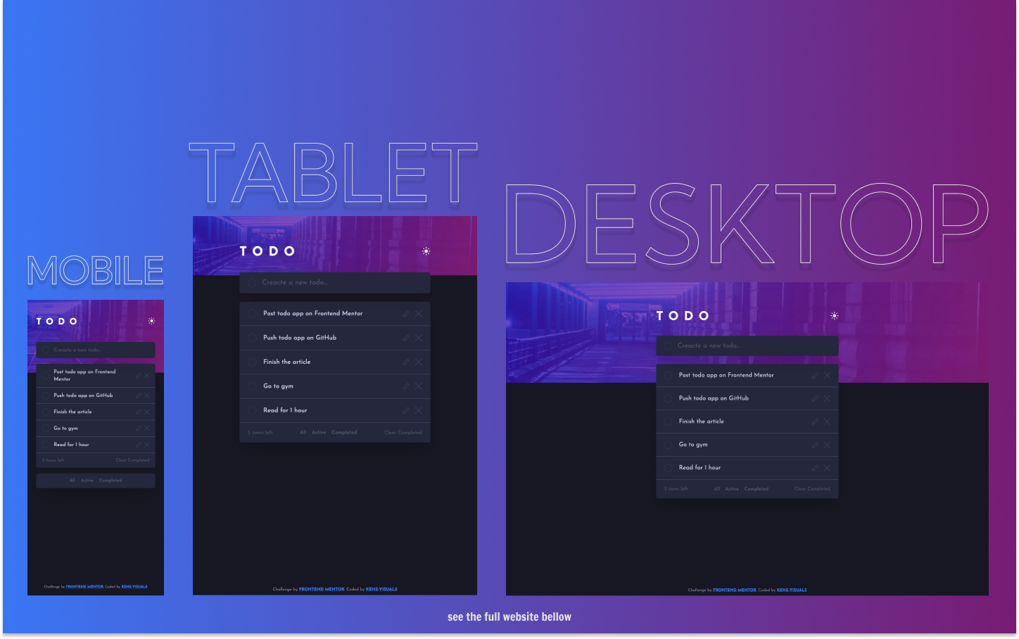Delete 'Post todo app on Frontend Mentor' in tablet preview
The width and height of the screenshot is (1019, 639).
tap(418, 314)
